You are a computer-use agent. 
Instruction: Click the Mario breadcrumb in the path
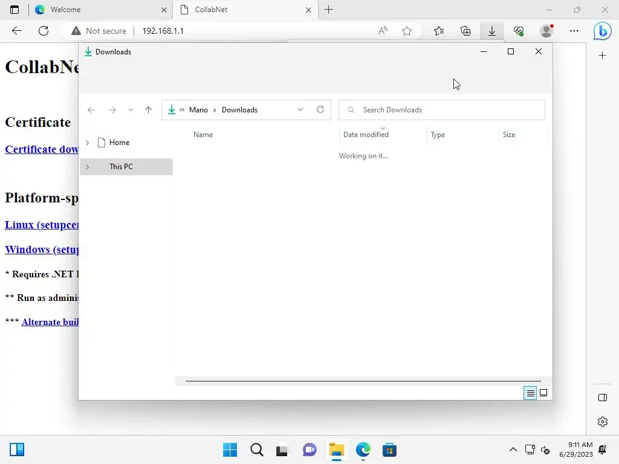click(x=198, y=110)
